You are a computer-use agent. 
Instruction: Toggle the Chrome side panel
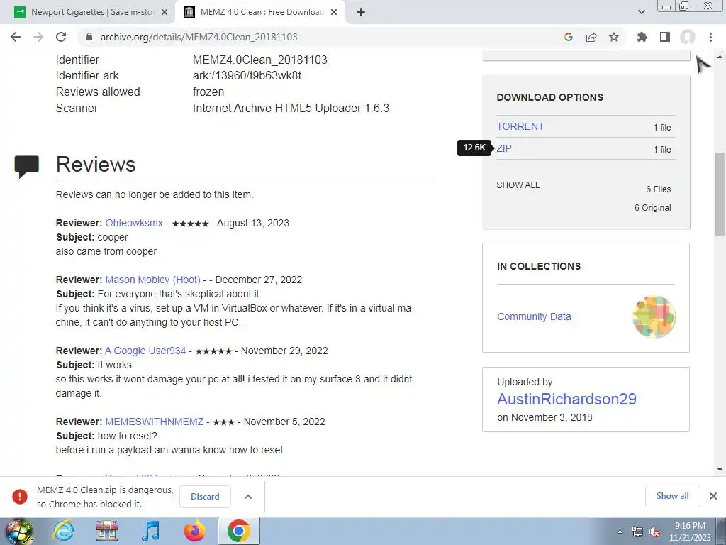665,37
